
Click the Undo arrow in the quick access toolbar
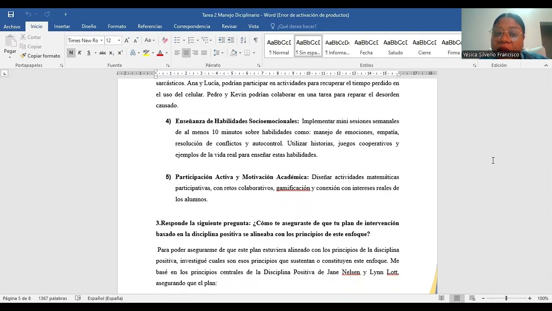point(28,14)
